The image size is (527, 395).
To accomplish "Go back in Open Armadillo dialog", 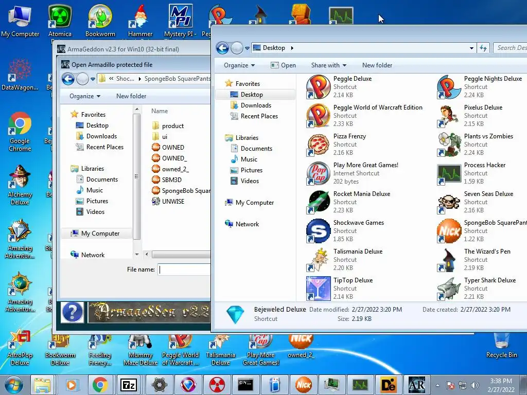I will click(68, 79).
